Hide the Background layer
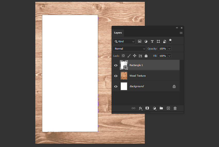The height and width of the screenshot is (147, 219). [x=116, y=86]
